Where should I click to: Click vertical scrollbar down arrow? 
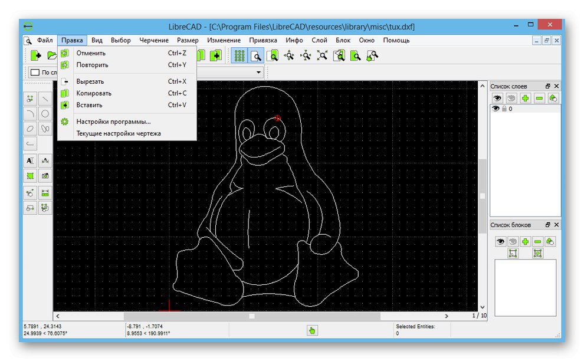coord(483,307)
